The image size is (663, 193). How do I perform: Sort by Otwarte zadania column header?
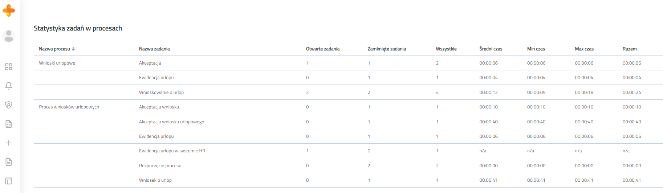(x=323, y=49)
